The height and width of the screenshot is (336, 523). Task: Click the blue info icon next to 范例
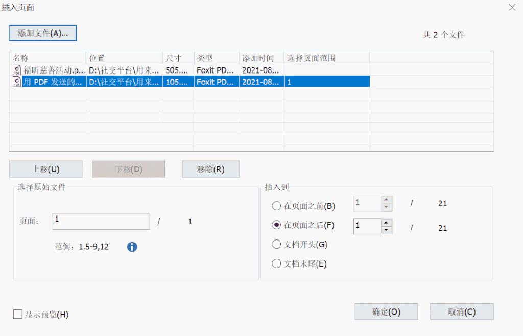pyautogui.click(x=132, y=247)
